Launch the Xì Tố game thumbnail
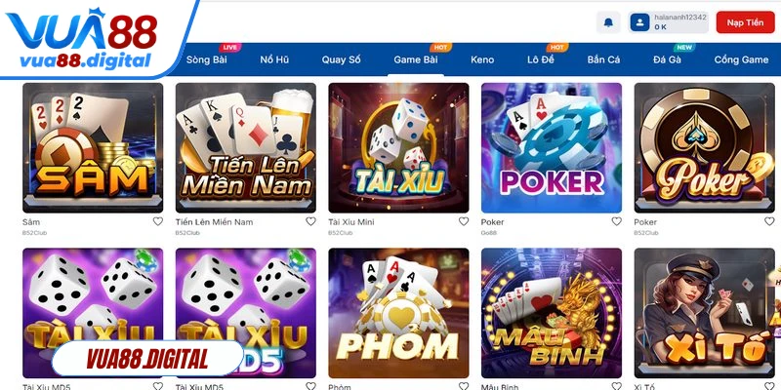The height and width of the screenshot is (390, 781). (704, 313)
